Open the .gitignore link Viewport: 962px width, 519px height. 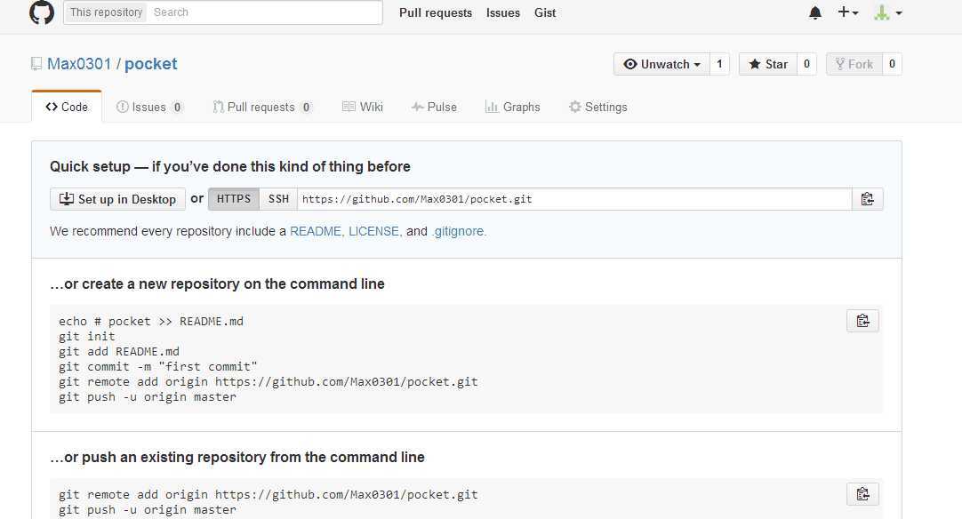[459, 231]
